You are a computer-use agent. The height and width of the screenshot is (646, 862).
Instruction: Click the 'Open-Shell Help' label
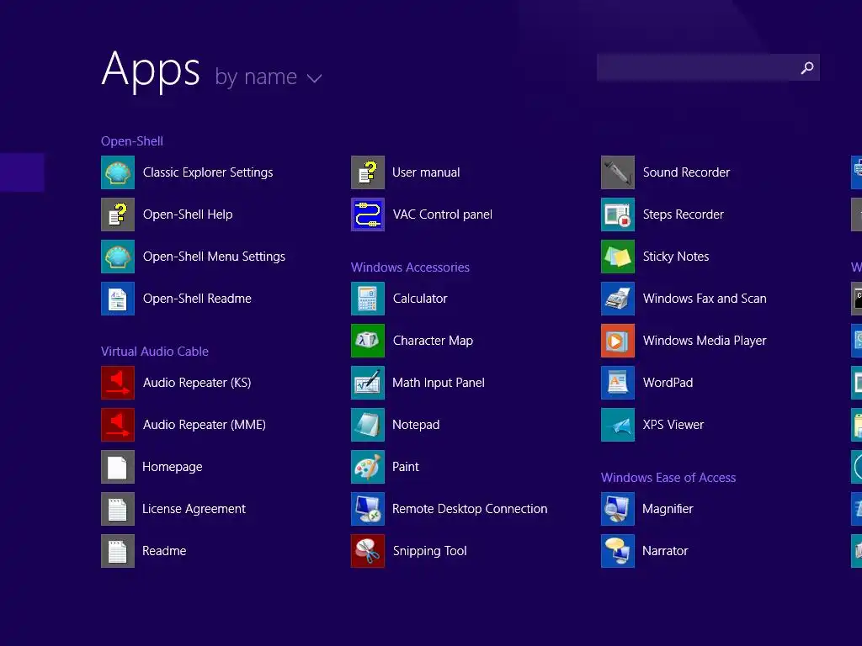188,214
